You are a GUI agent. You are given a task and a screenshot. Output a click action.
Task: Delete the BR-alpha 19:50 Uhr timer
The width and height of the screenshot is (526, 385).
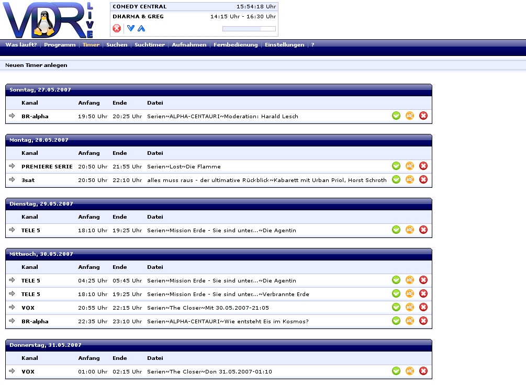point(423,116)
